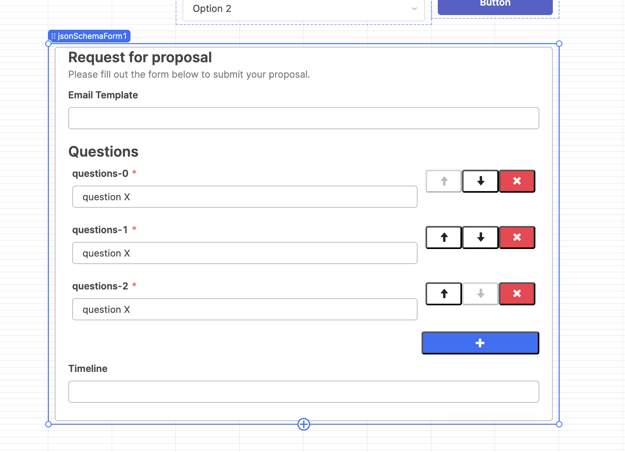Click the questions-1 text field
Screen dimensions: 625x452
[245, 253]
